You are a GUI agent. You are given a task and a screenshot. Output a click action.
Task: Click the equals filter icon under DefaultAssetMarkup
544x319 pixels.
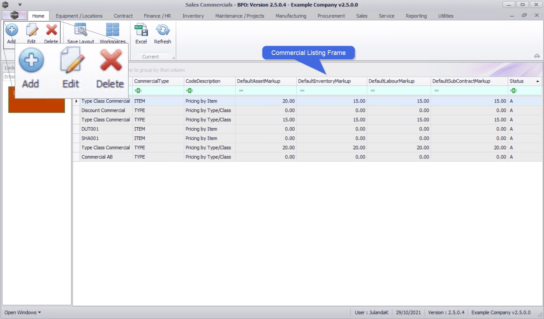pyautogui.click(x=241, y=91)
